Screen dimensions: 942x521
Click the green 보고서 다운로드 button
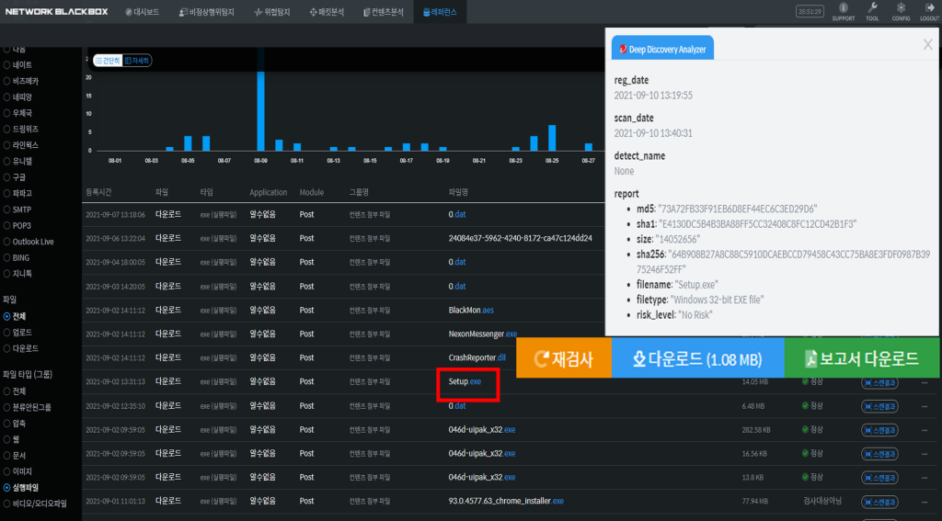862,358
